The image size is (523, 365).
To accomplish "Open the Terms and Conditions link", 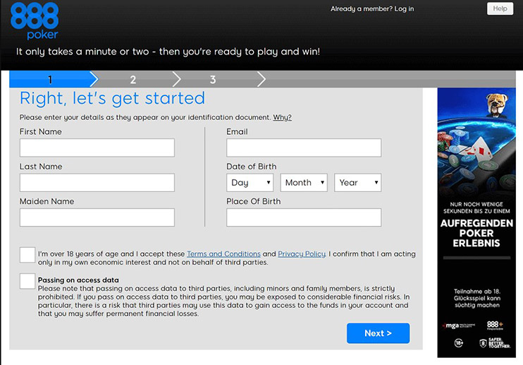I will tap(223, 253).
